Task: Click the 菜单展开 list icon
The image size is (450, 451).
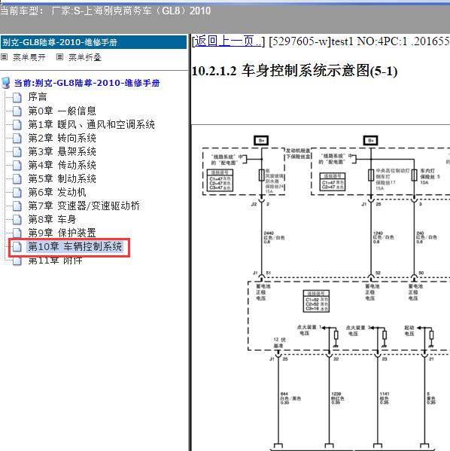Action: coord(4,57)
